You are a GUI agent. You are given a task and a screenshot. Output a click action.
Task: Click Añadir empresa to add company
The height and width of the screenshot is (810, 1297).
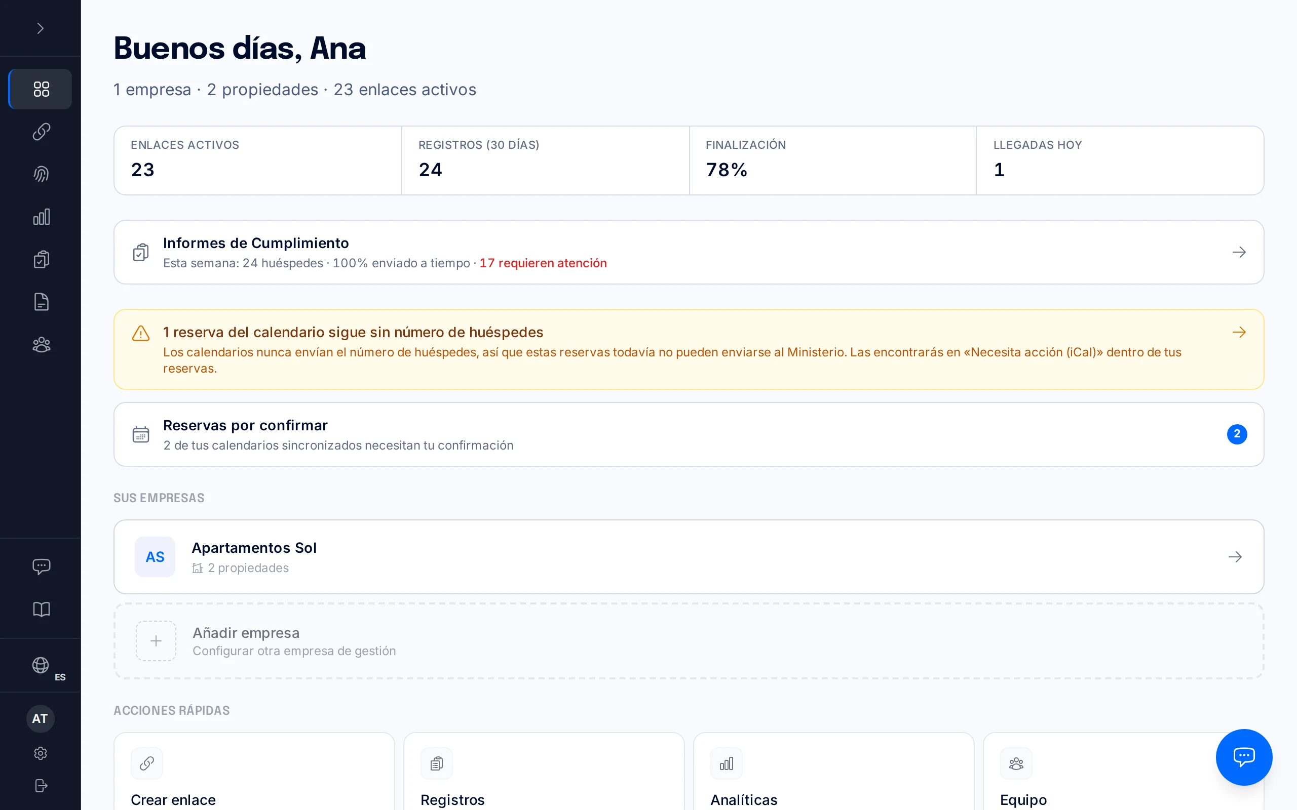(689, 641)
